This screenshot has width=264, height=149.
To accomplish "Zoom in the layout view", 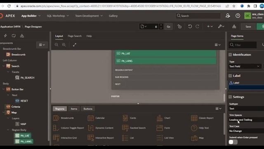I will pyautogui.click(x=64, y=45).
